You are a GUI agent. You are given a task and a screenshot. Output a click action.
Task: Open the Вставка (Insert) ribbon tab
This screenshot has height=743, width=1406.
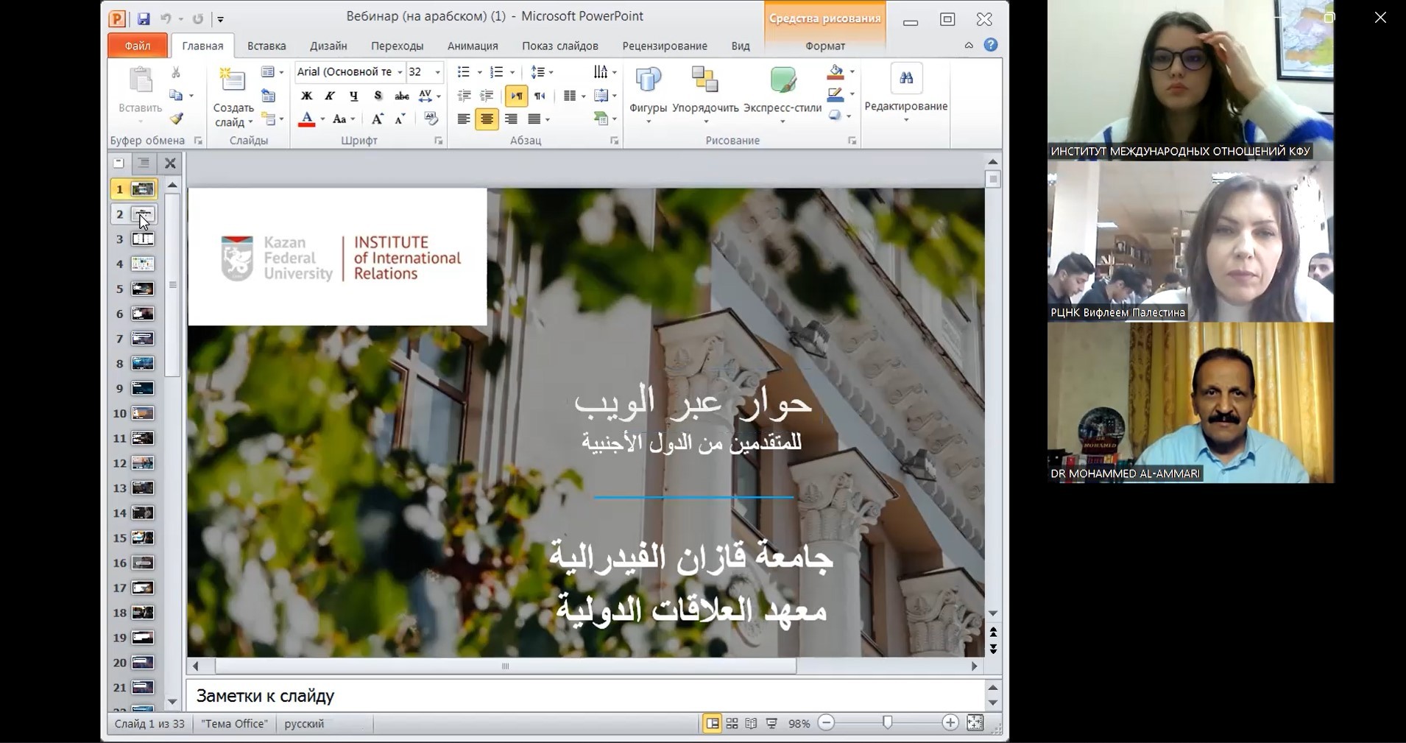coord(266,46)
